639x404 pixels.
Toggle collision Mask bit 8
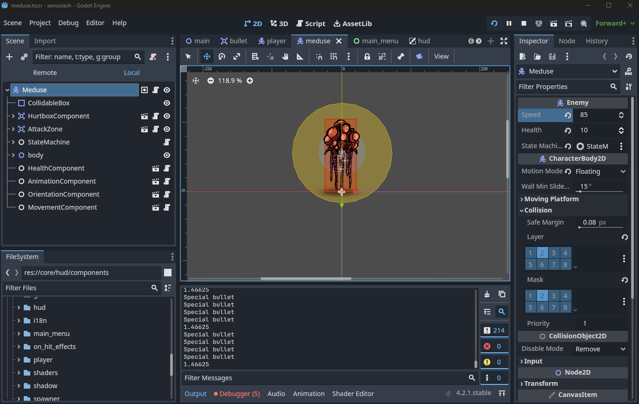pyautogui.click(x=565, y=308)
